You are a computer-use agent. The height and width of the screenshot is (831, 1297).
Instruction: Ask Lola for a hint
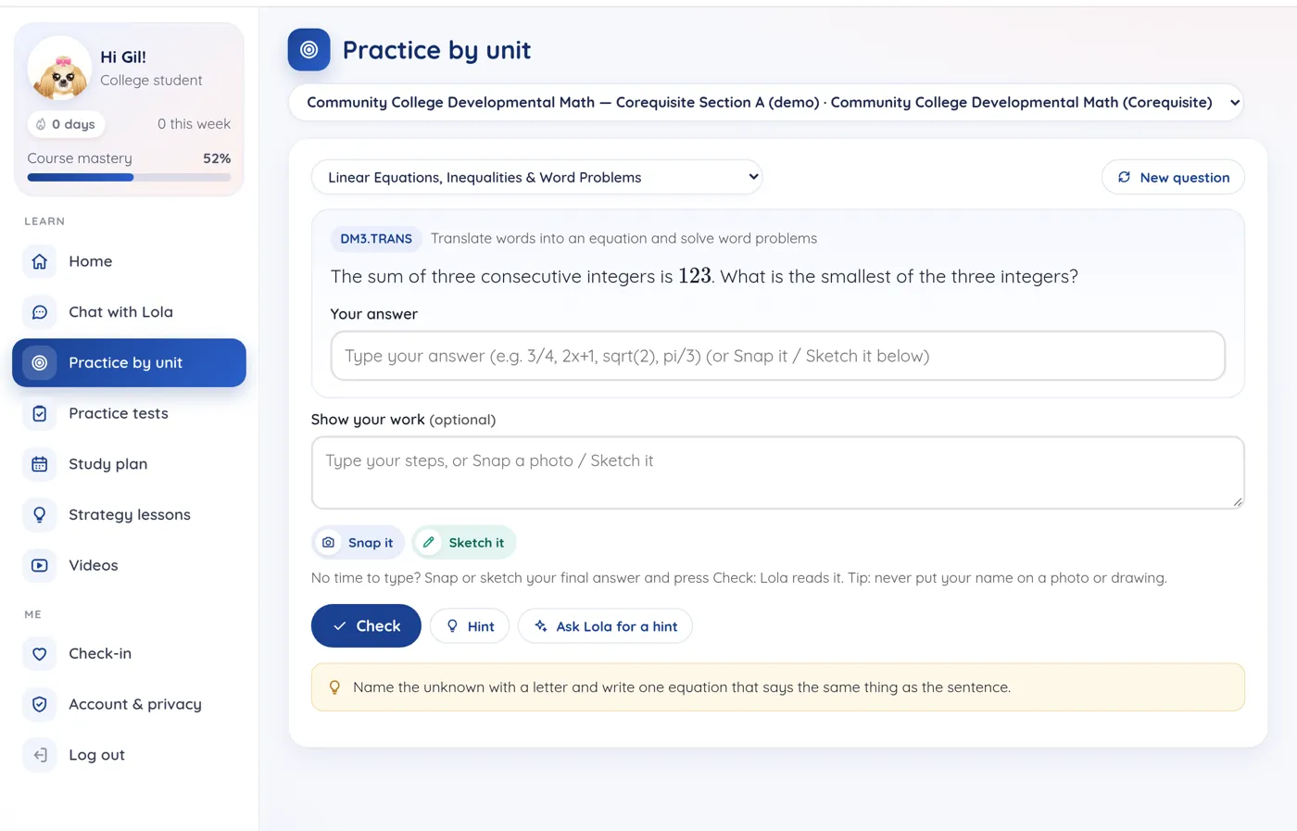[x=605, y=626]
